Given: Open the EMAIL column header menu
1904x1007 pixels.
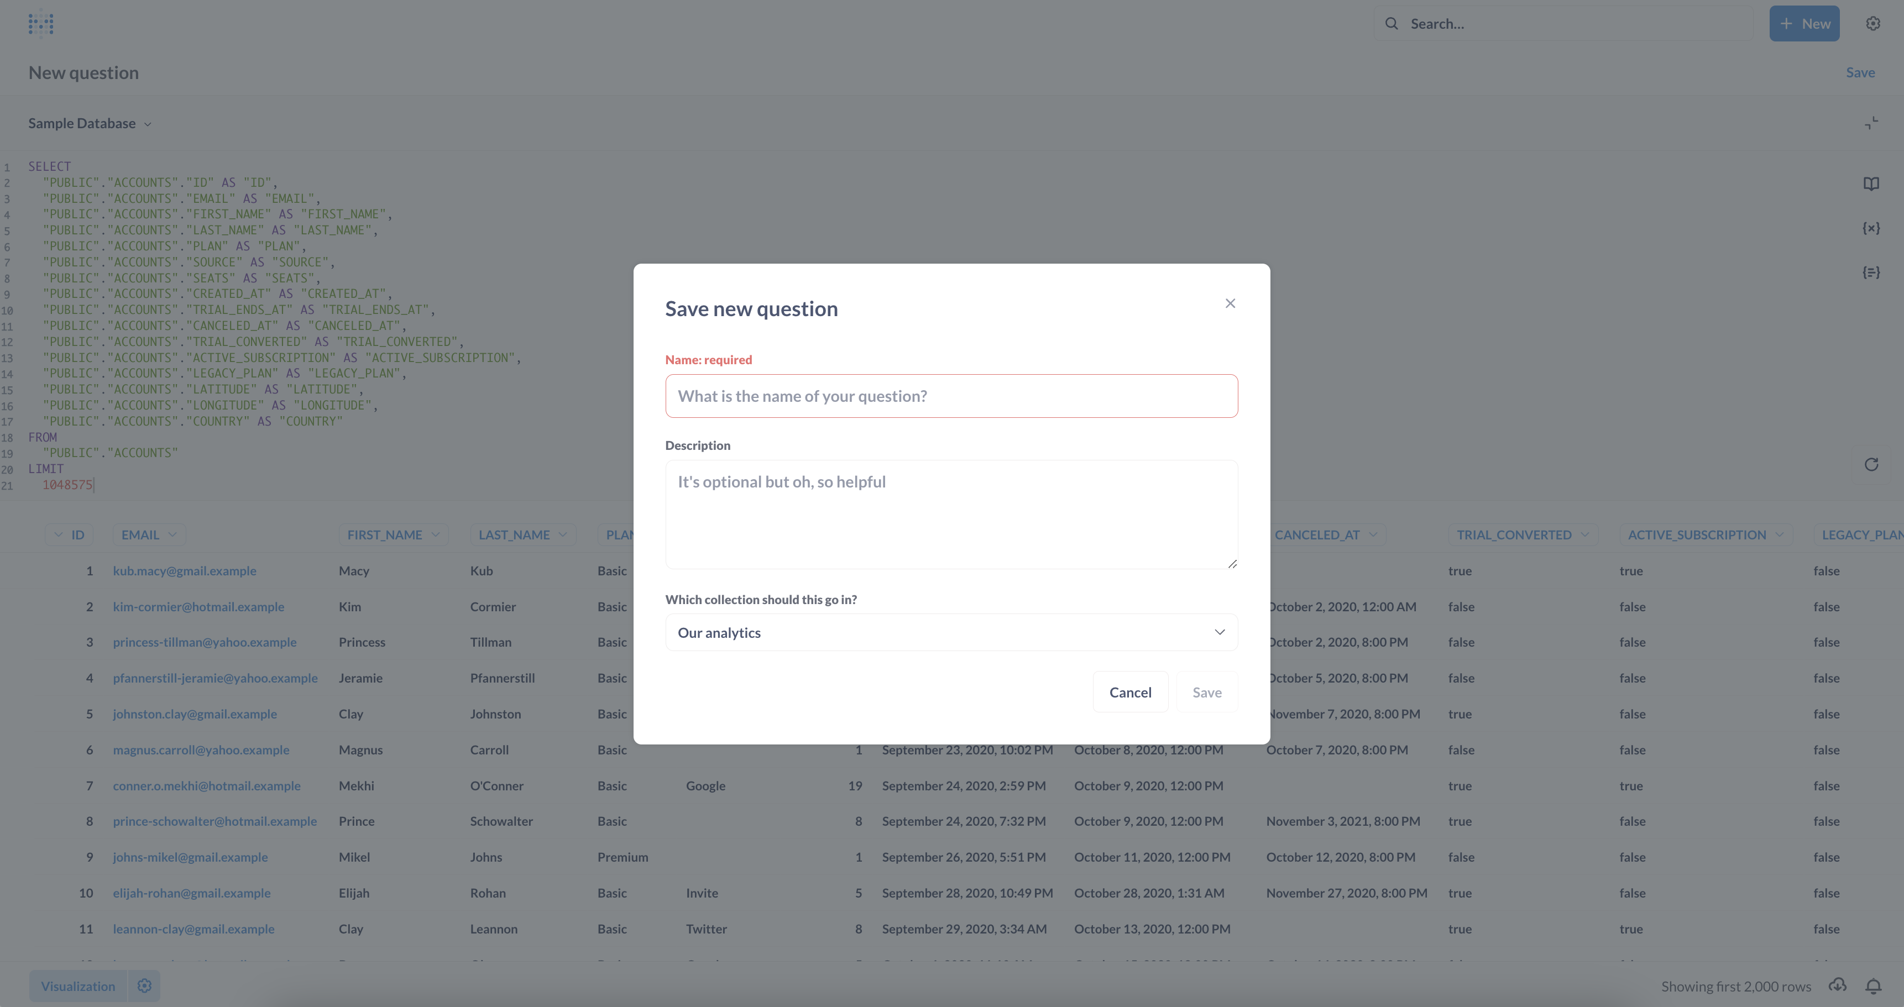Looking at the screenshot, I should pyautogui.click(x=149, y=535).
